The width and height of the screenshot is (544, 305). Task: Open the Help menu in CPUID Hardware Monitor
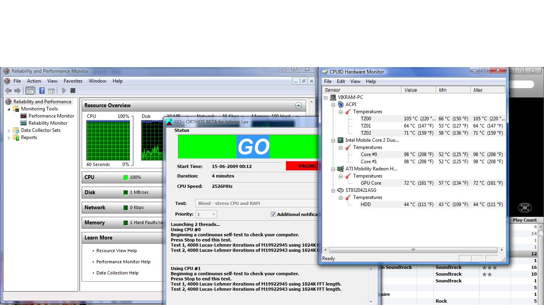pos(371,81)
